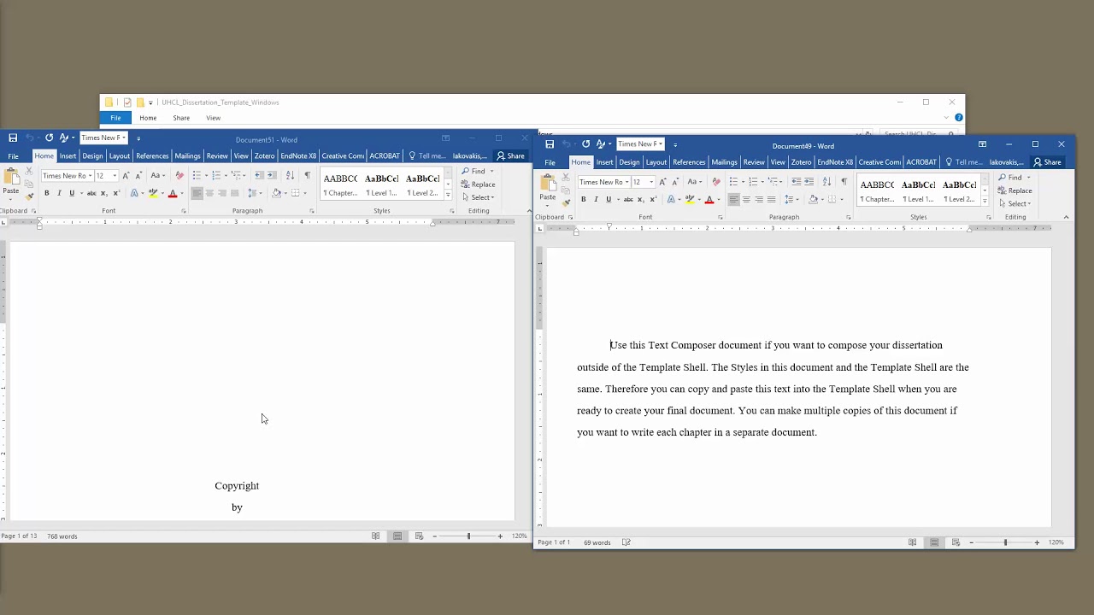The width and height of the screenshot is (1094, 615).
Task: Open Find dropdown arrow in Document49
Action: (1028, 178)
